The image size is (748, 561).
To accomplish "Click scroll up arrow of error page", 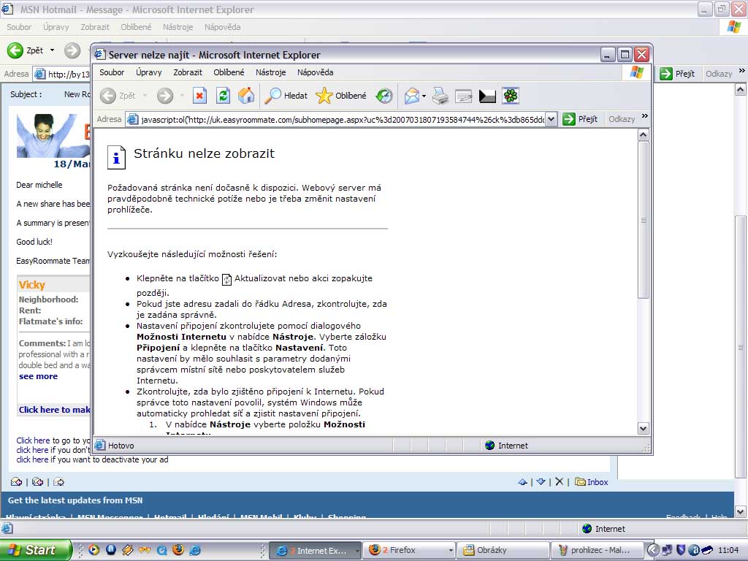I will [643, 135].
